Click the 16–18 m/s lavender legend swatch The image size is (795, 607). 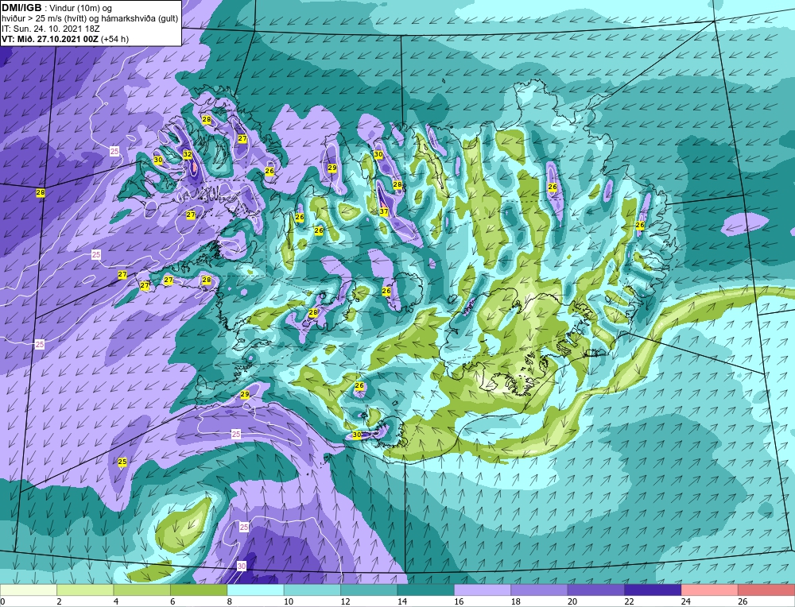483,590
